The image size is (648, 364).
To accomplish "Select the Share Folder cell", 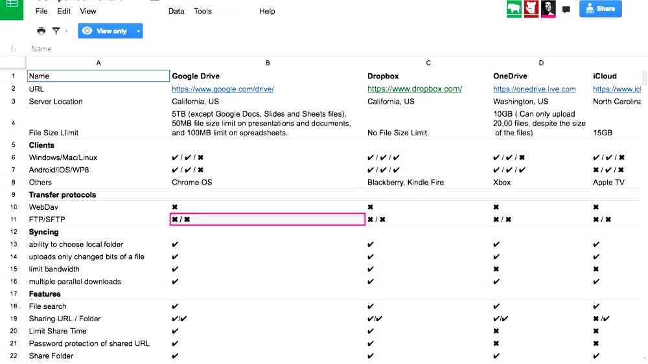I will coord(98,356).
